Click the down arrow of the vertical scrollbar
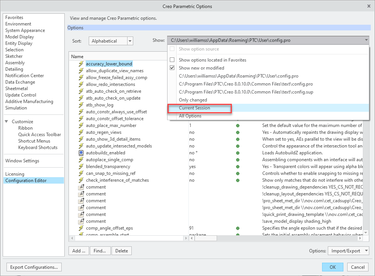Viewport: 375px width, 276px height. click(x=366, y=232)
